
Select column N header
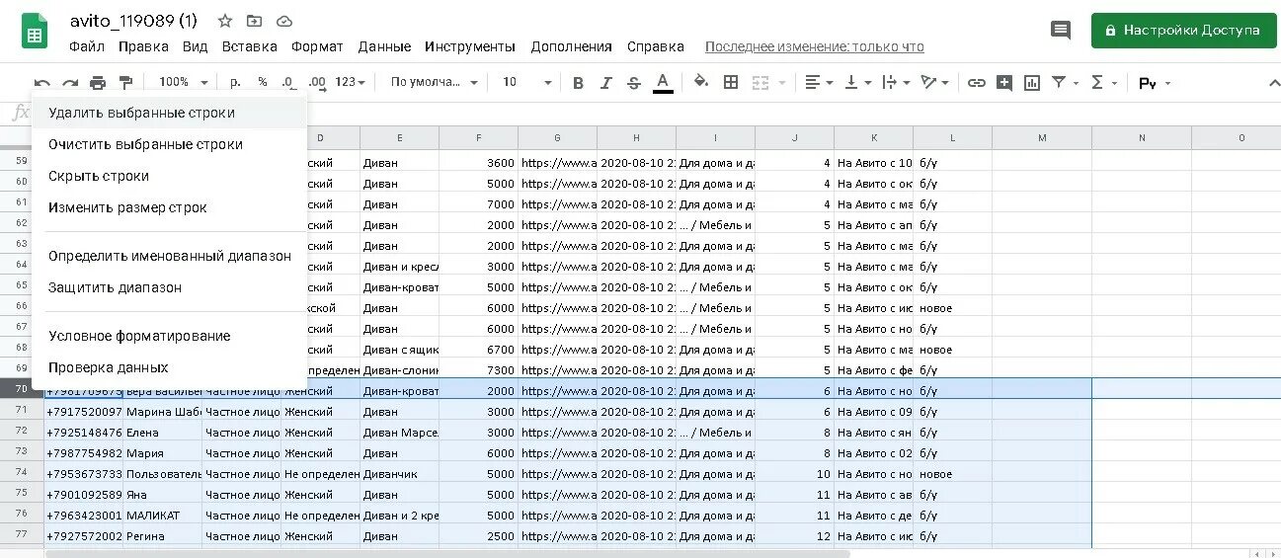point(1142,137)
